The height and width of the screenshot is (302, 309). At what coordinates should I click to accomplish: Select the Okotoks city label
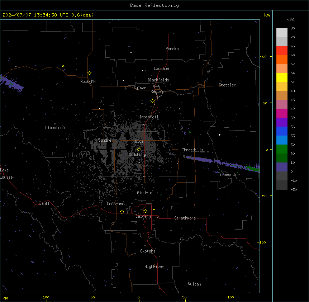tap(148, 251)
